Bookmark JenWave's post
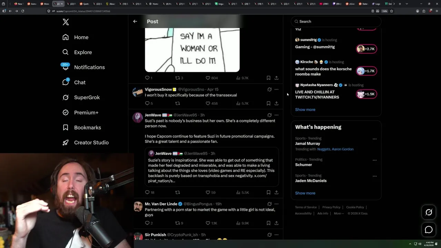The height and width of the screenshot is (248, 441). (268, 193)
